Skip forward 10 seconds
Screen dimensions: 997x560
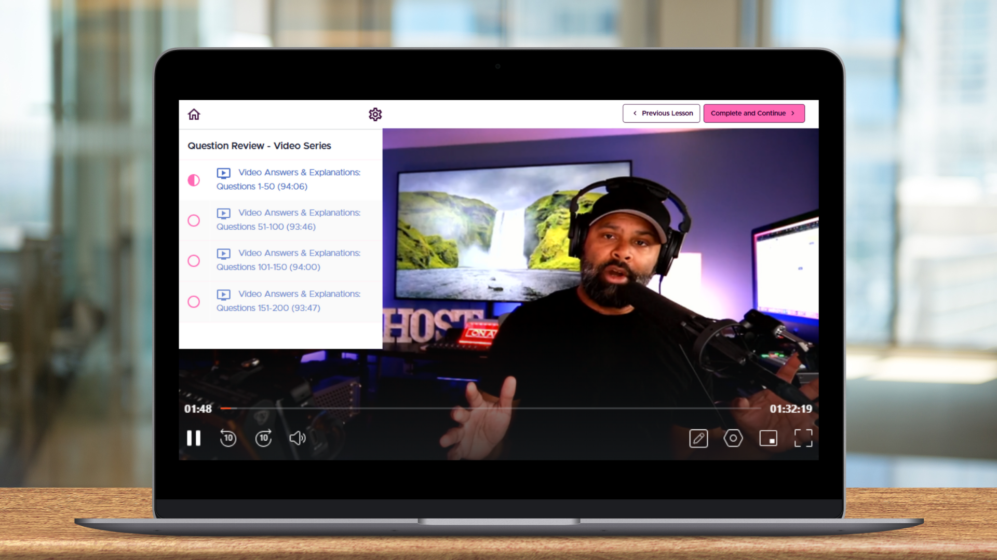point(263,438)
